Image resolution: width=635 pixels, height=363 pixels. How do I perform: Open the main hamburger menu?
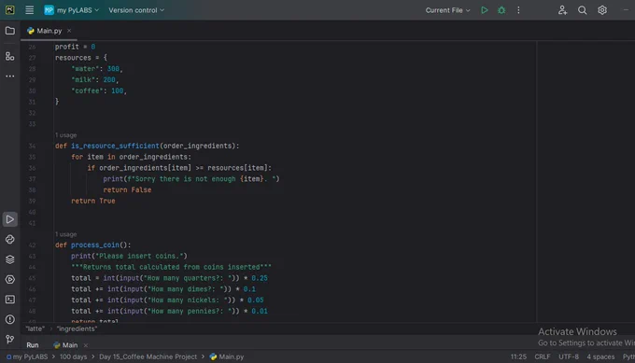click(29, 10)
